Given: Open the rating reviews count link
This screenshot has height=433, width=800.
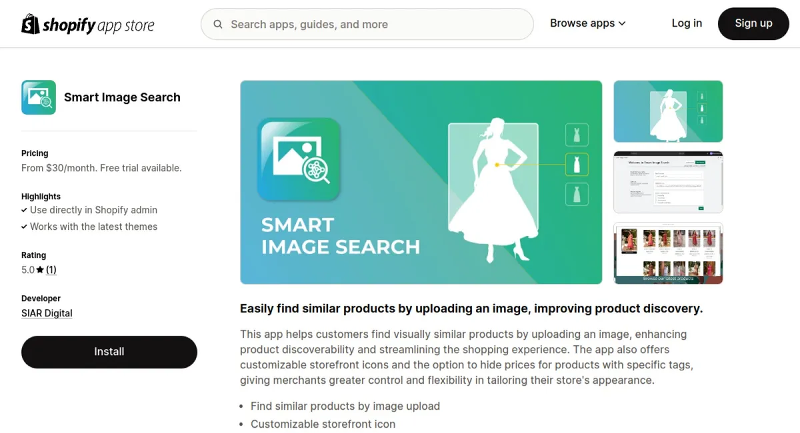Looking at the screenshot, I should tap(51, 270).
